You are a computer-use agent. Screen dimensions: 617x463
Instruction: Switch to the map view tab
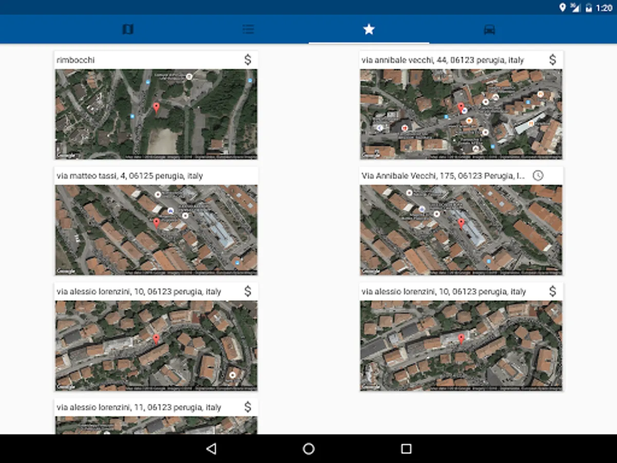[128, 29]
